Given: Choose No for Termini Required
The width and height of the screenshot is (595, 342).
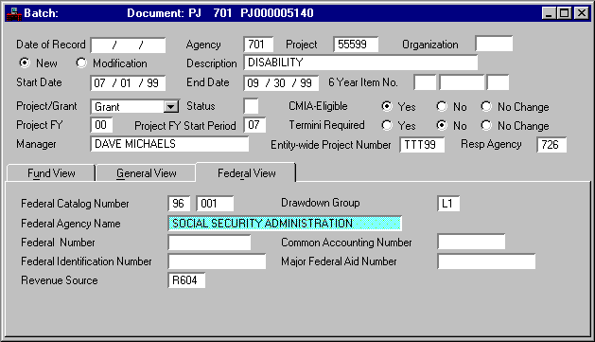Looking at the screenshot, I should pos(442,125).
